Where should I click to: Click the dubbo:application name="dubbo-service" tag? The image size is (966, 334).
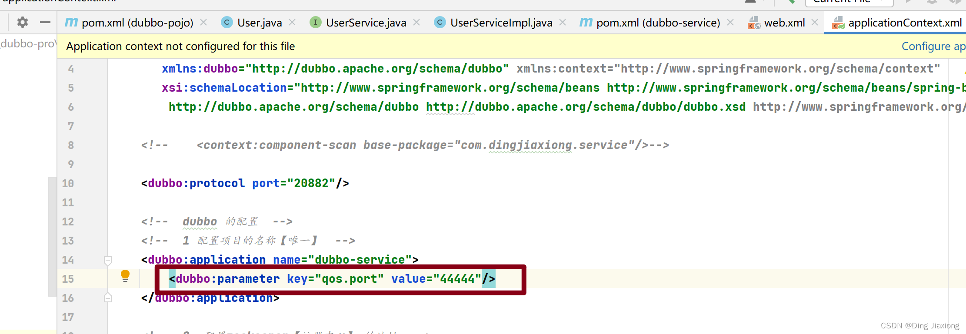(x=280, y=260)
